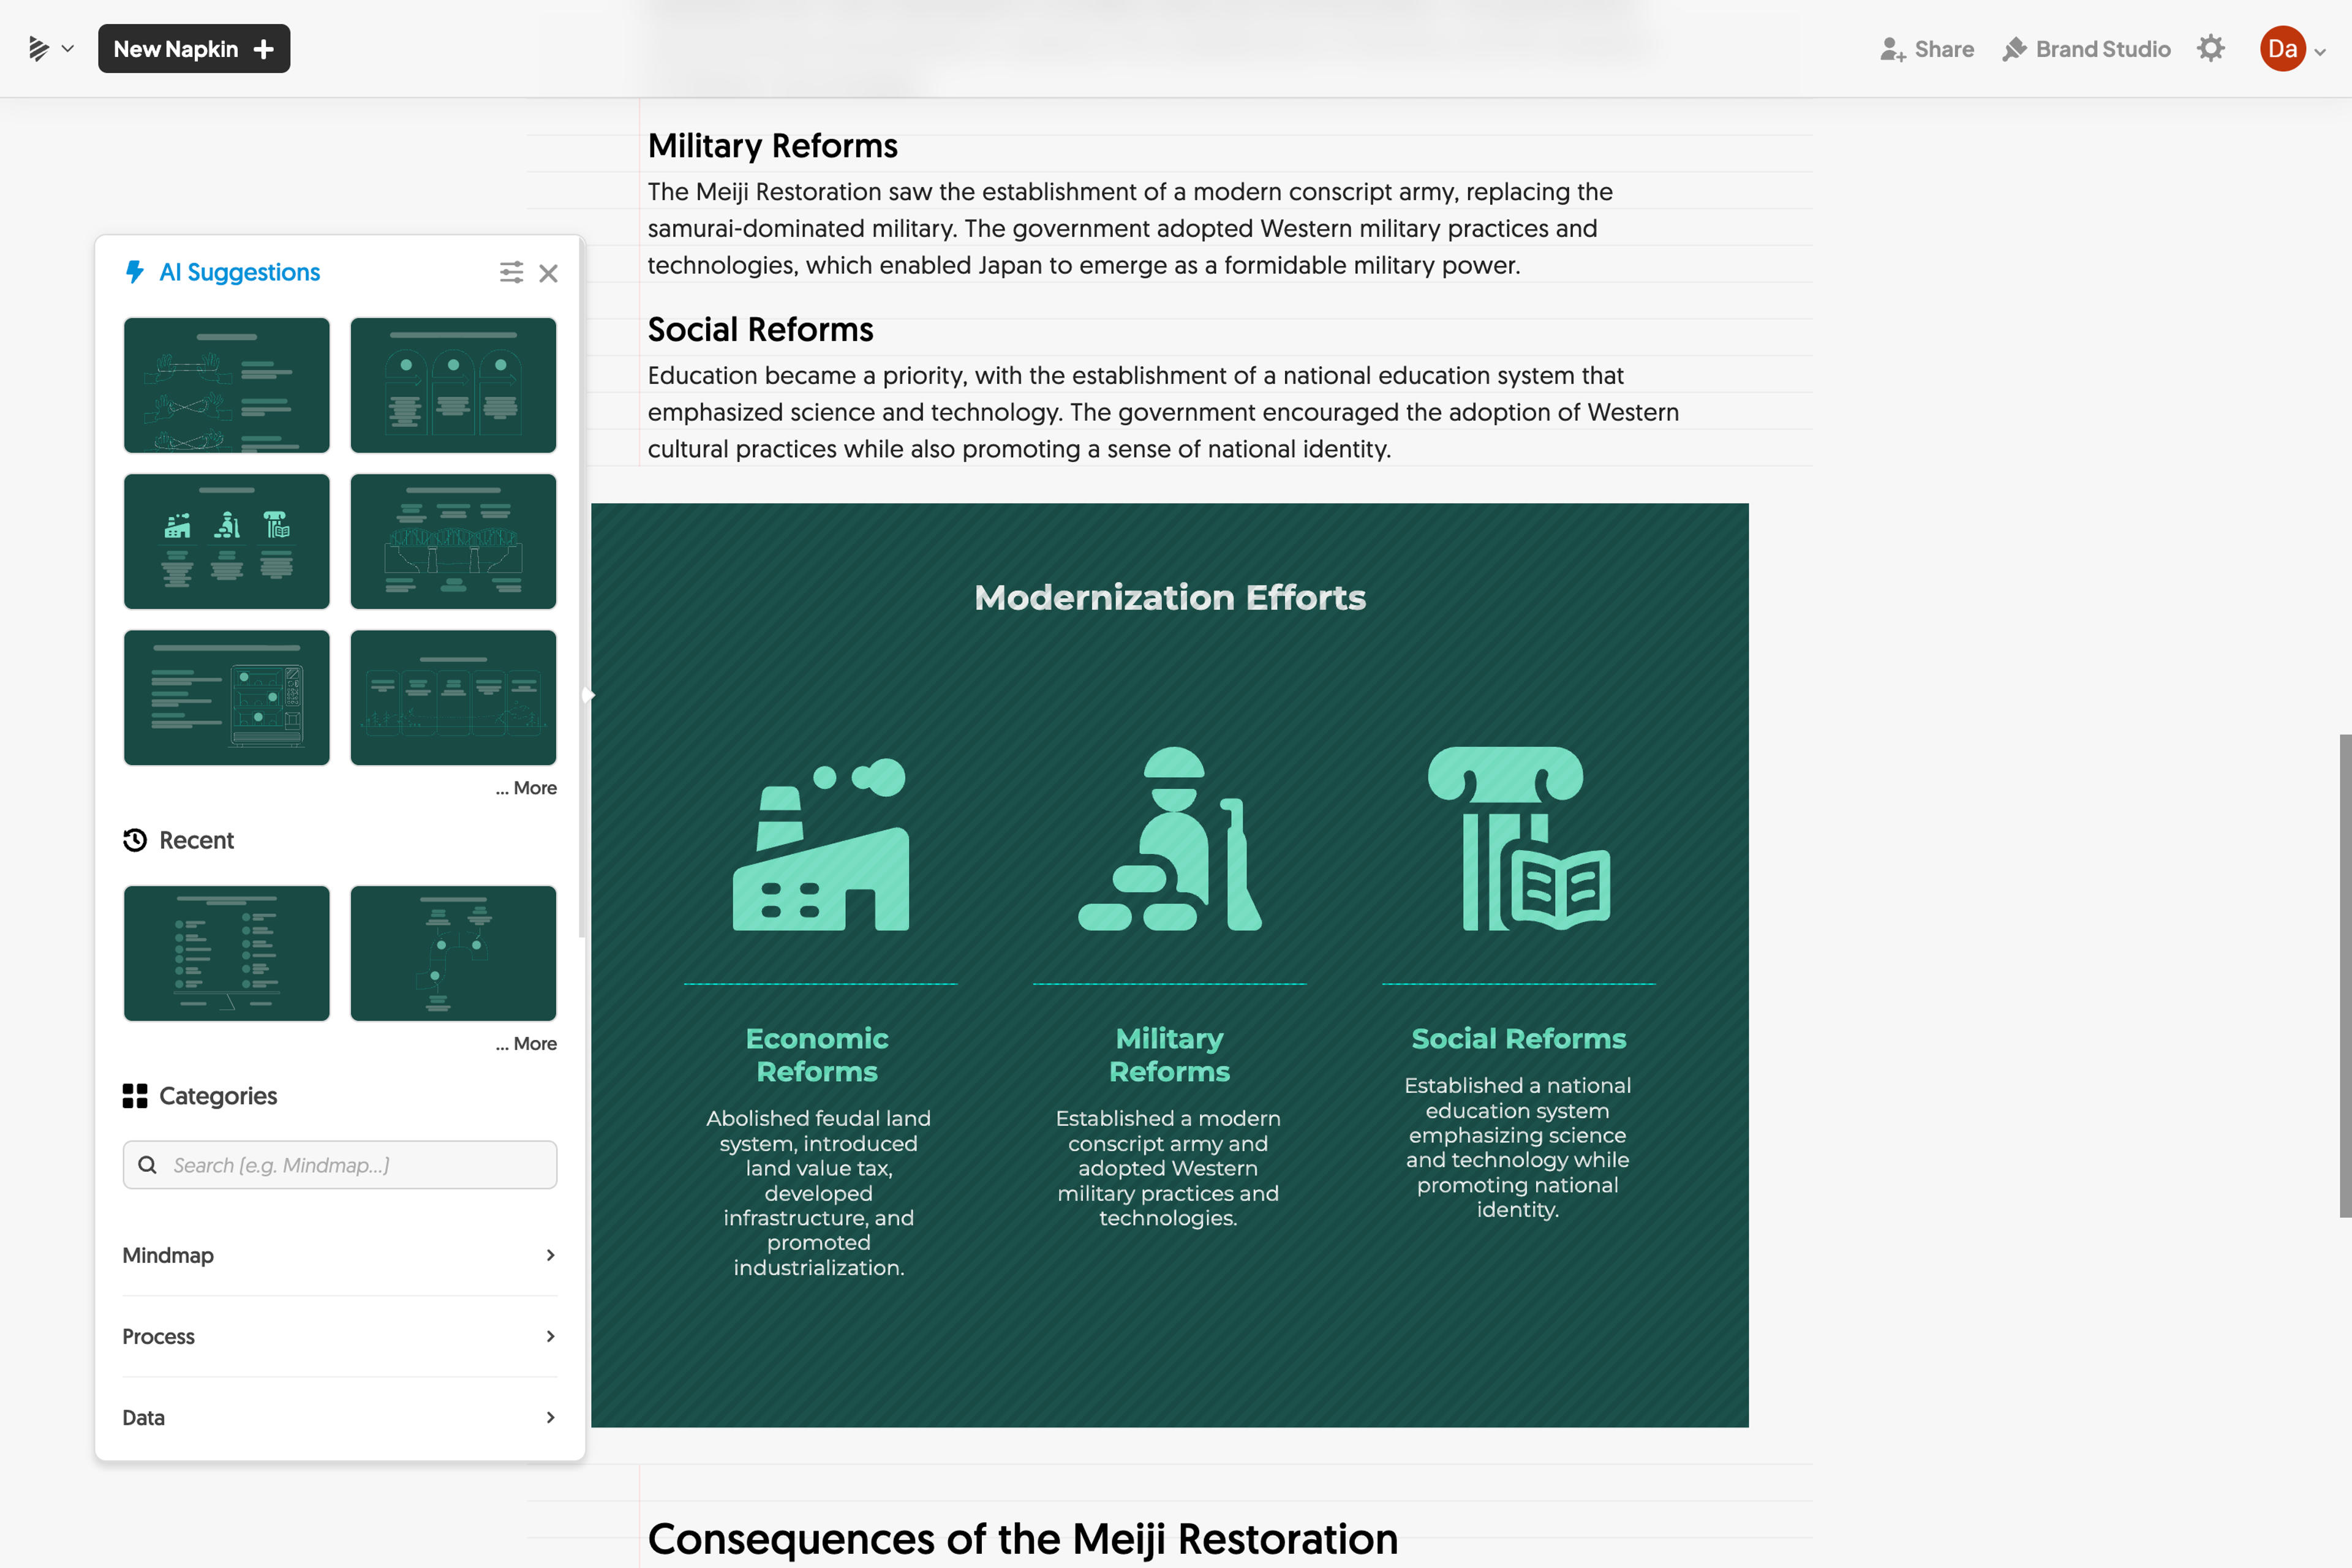Expand the Data category
Image resolution: width=2352 pixels, height=1568 pixels.
coord(340,1418)
